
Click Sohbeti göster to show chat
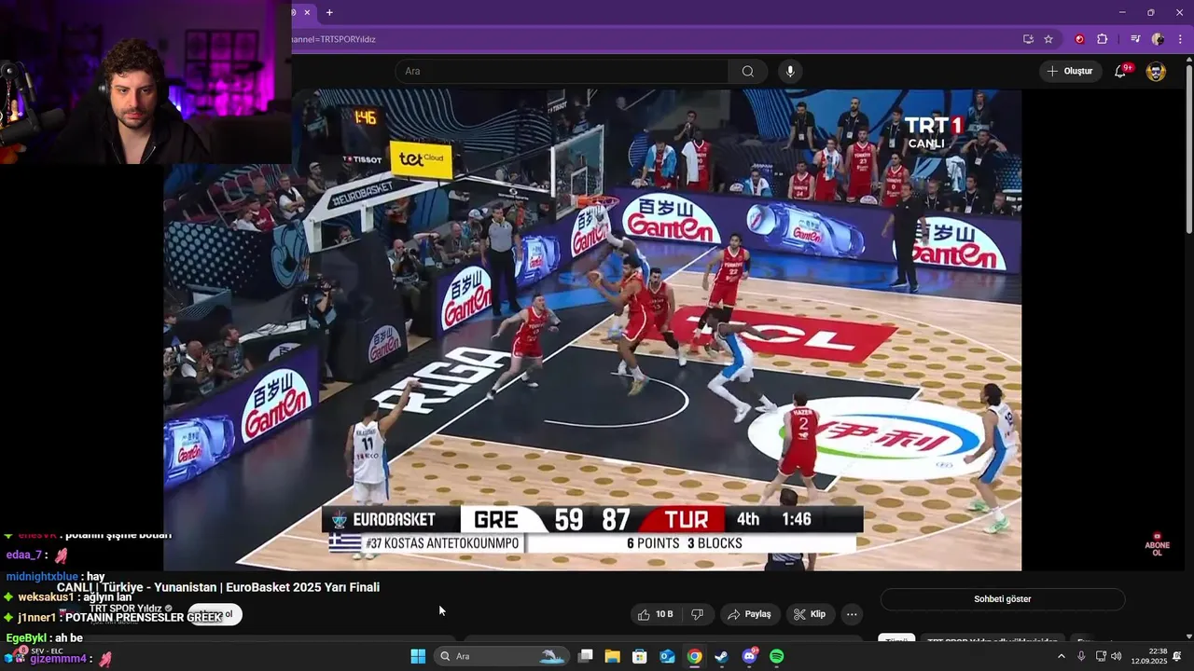[x=1003, y=599]
